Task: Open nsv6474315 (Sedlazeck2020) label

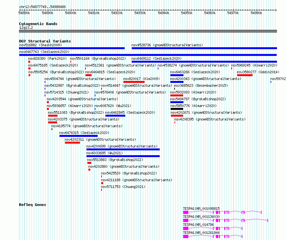Action: click(x=84, y=133)
